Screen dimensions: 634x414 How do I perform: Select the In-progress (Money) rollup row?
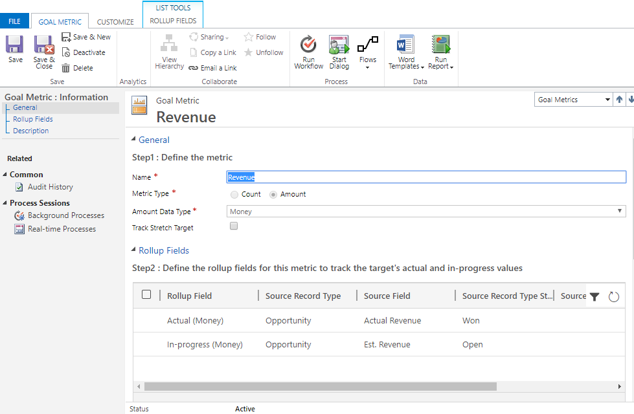click(x=379, y=345)
